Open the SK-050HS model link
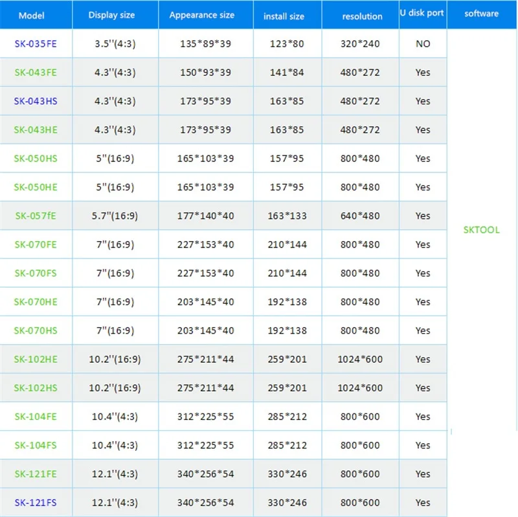This screenshot has width=518, height=517. 36,159
